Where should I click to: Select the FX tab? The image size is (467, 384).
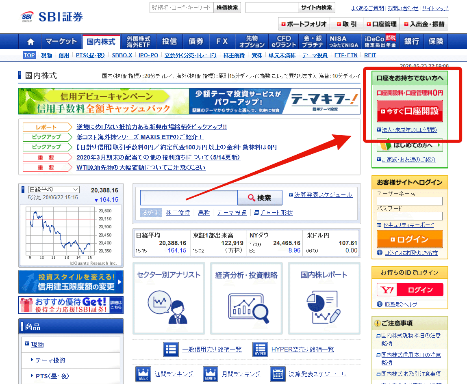(222, 41)
